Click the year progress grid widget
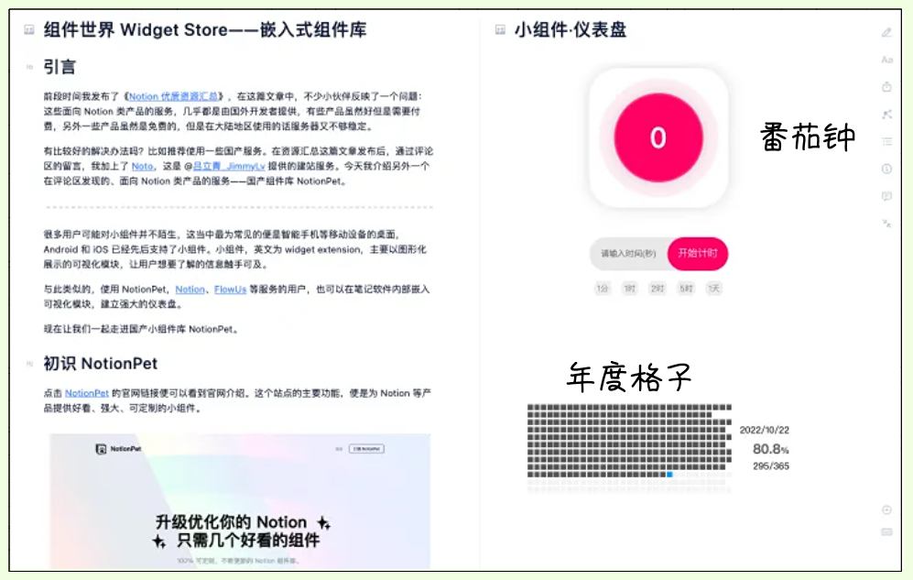 coord(629,448)
